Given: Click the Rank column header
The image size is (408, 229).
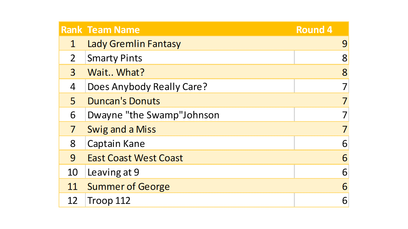Looking at the screenshot, I should tap(72, 30).
